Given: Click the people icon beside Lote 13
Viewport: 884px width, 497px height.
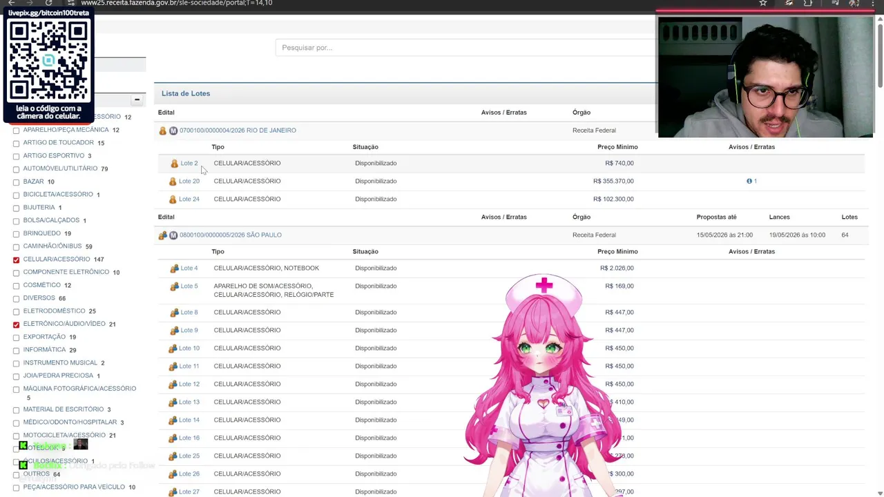Looking at the screenshot, I should click(173, 402).
